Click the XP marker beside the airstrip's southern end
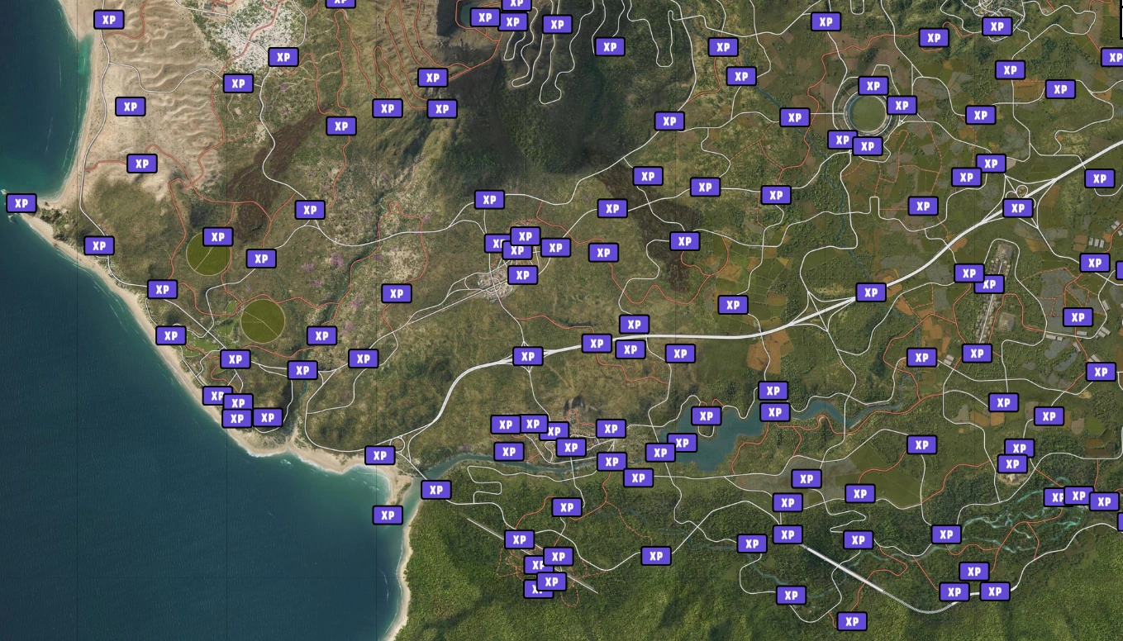The image size is (1123, 641). (976, 354)
